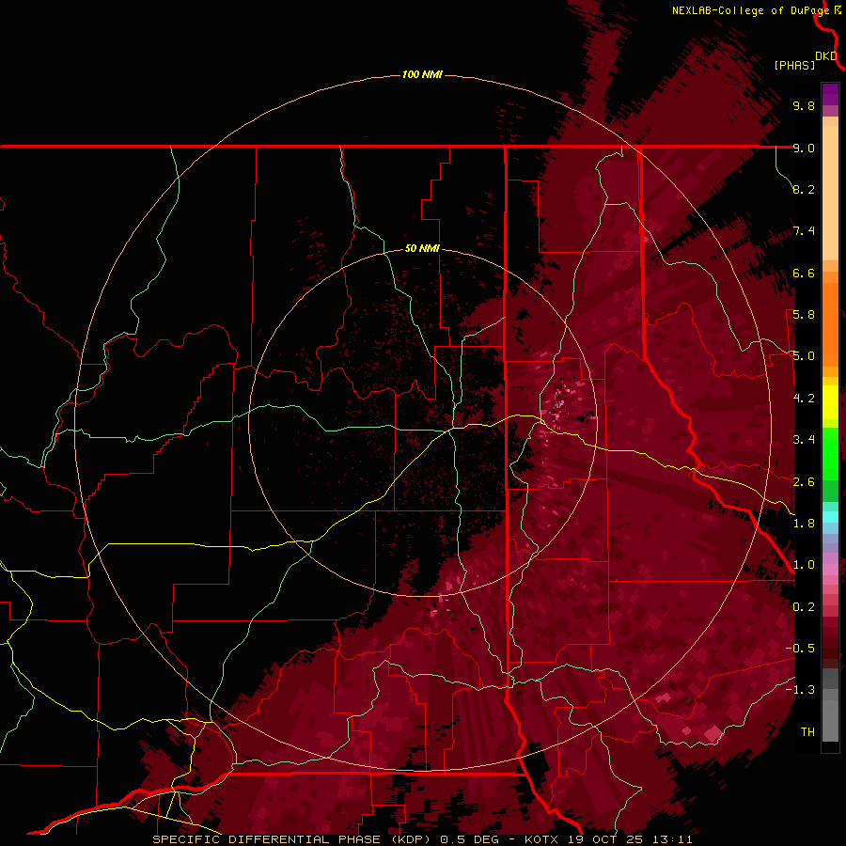846x846 pixels.
Task: Click the 9.8 value on the scale
Action: tap(804, 105)
